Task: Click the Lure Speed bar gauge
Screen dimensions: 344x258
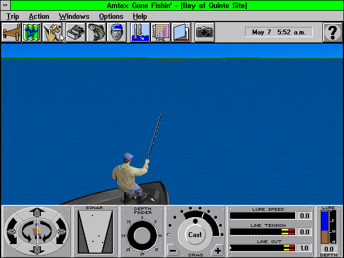Action: click(262, 216)
